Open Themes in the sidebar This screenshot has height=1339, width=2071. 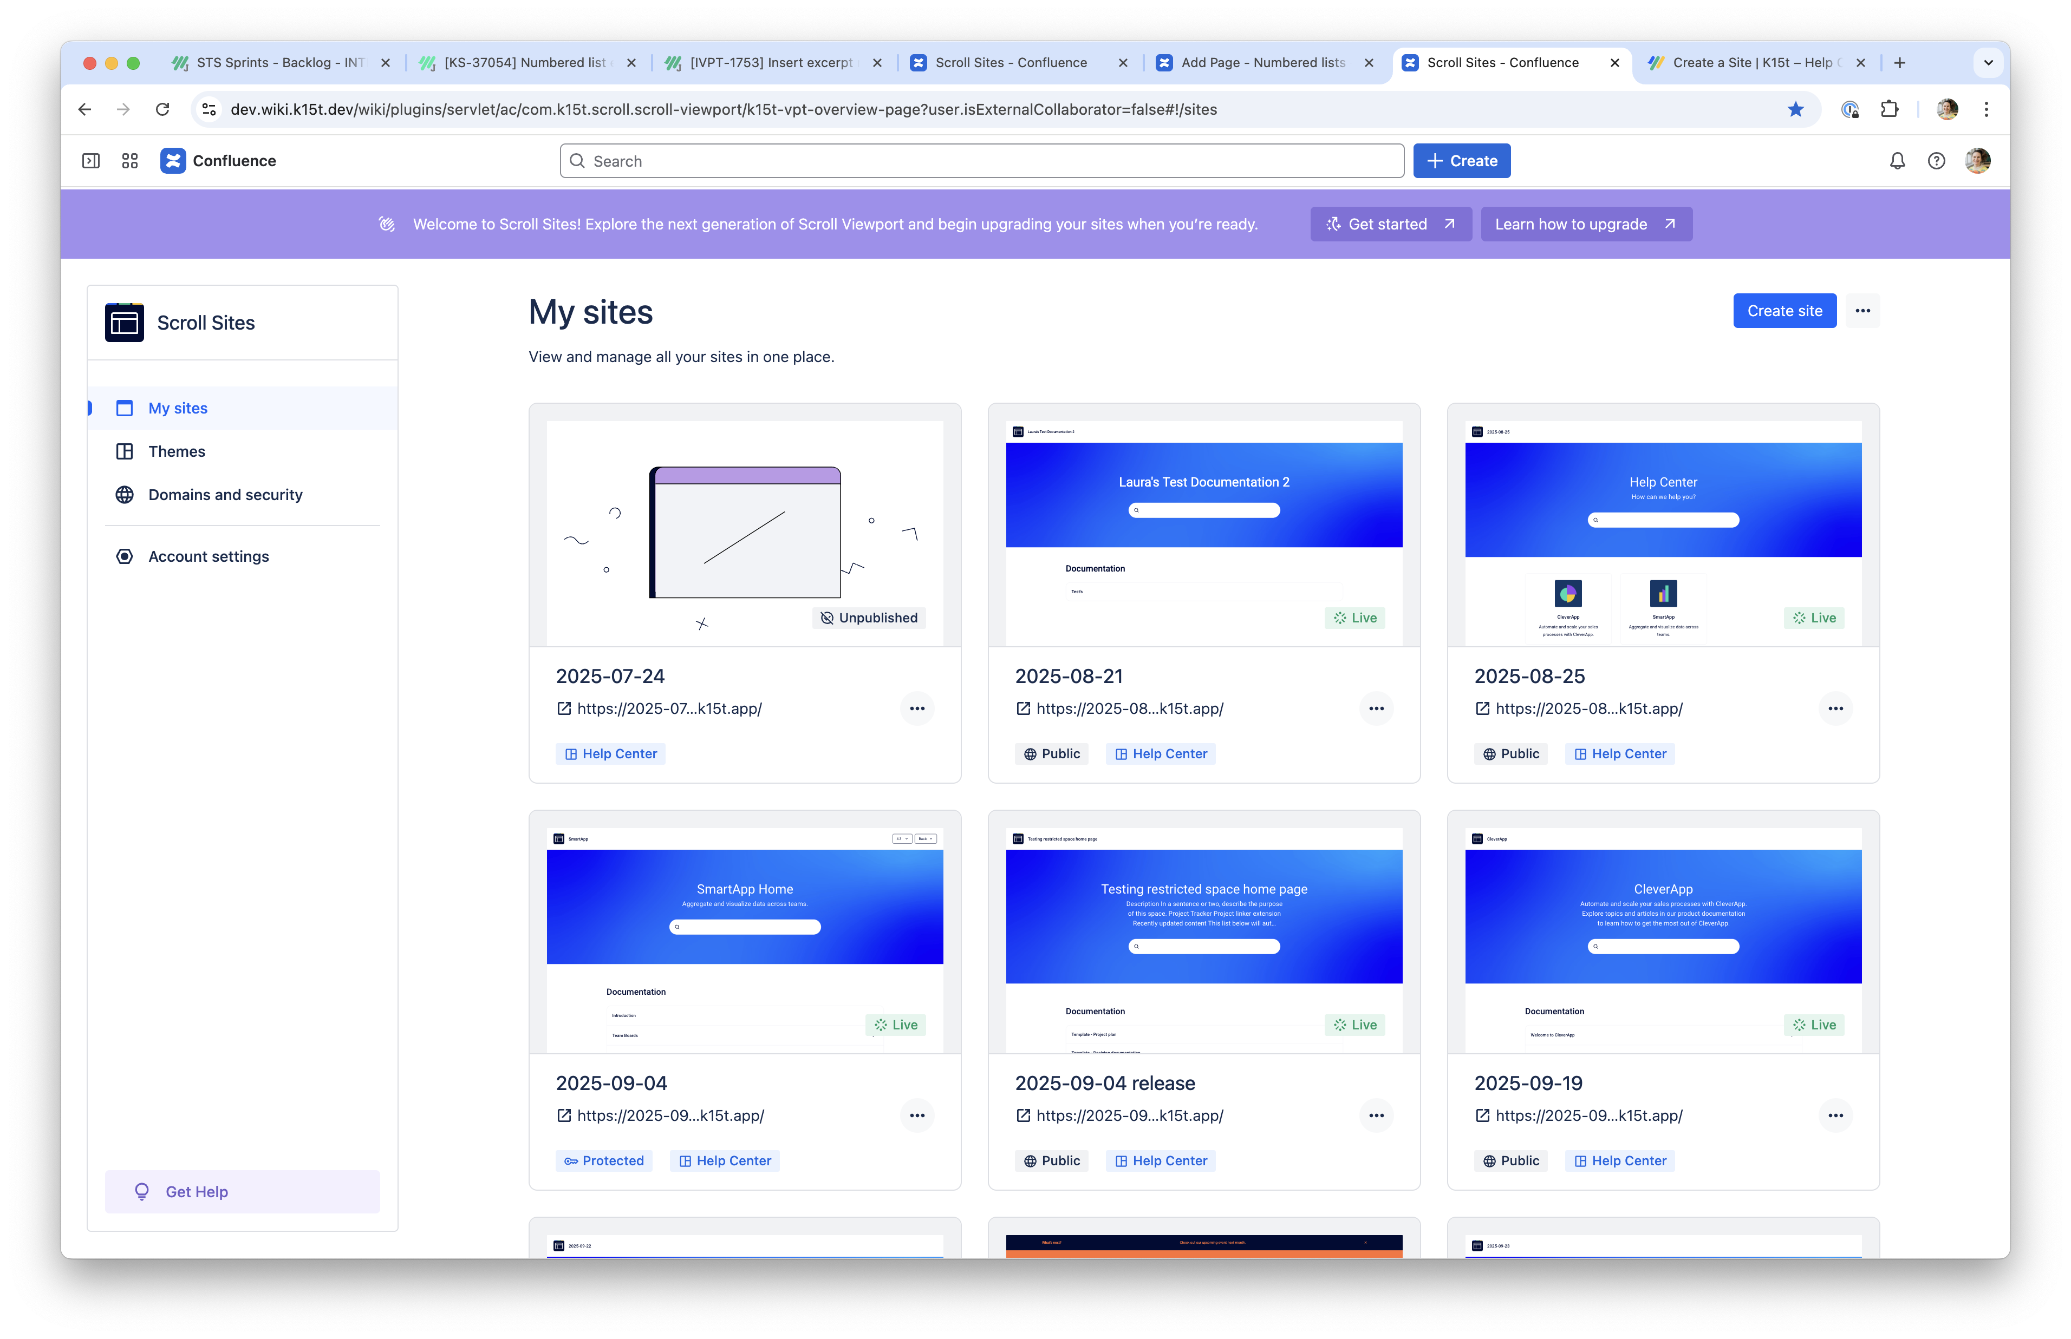coord(243,452)
